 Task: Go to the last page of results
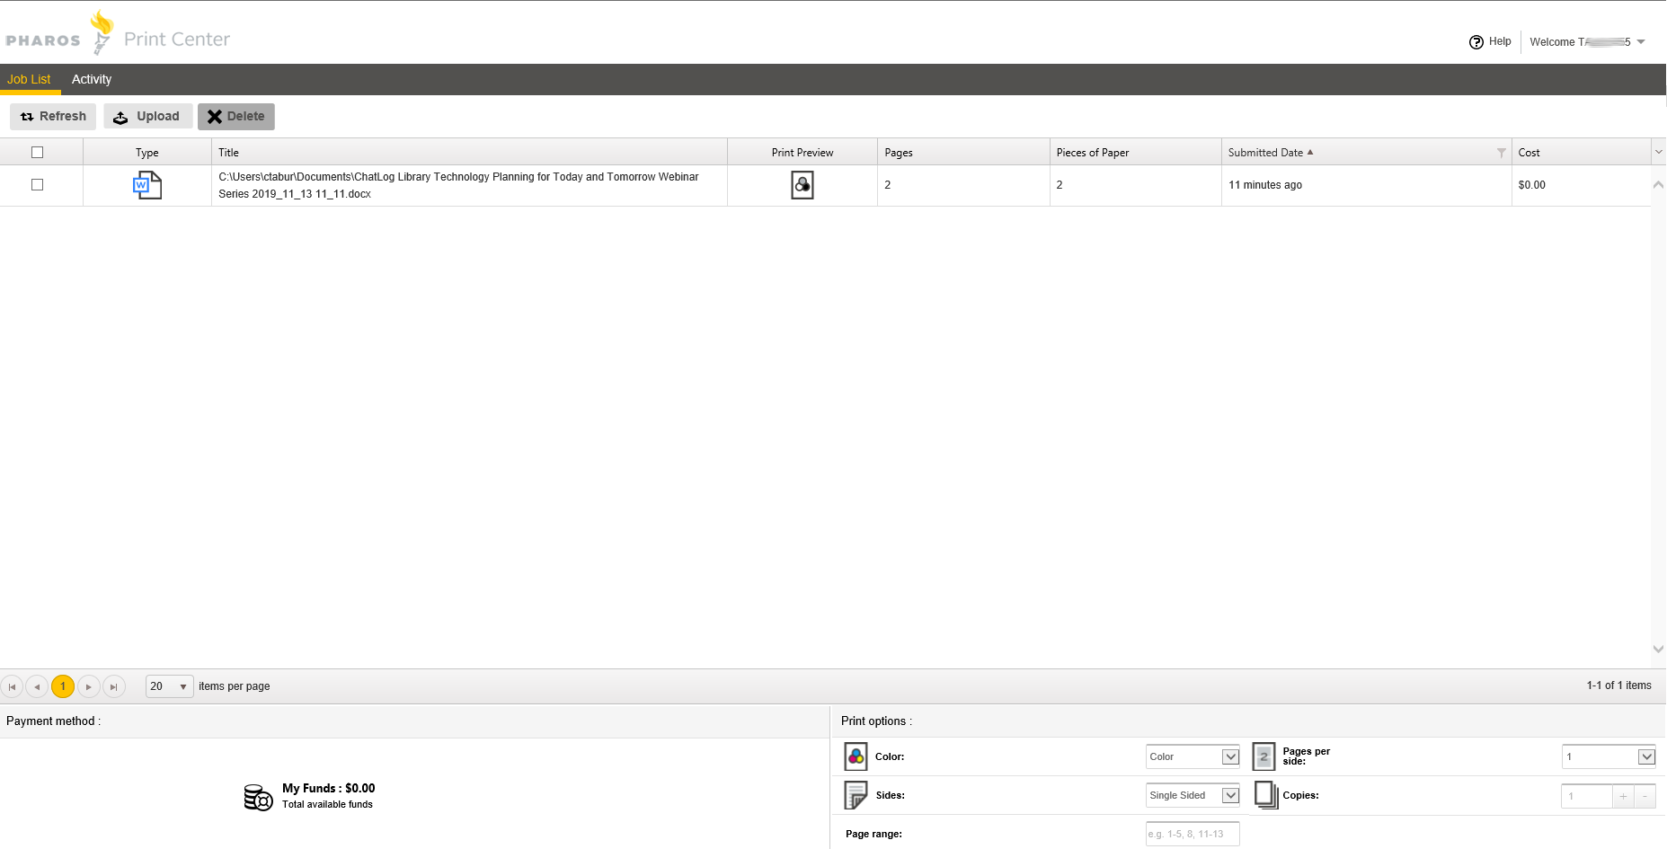[113, 687]
